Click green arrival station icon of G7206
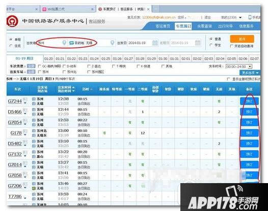The width and height of the screenshot is (268, 211). [34, 188]
